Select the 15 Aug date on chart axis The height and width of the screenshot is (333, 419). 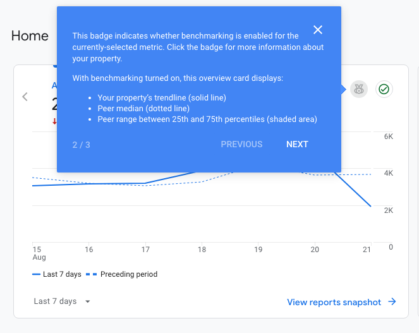point(37,253)
